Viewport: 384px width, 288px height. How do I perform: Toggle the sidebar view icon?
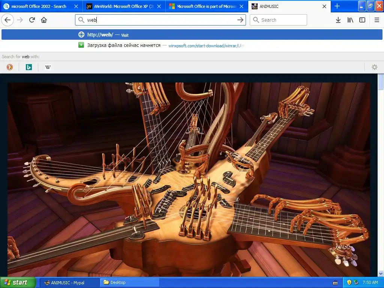tap(362, 20)
